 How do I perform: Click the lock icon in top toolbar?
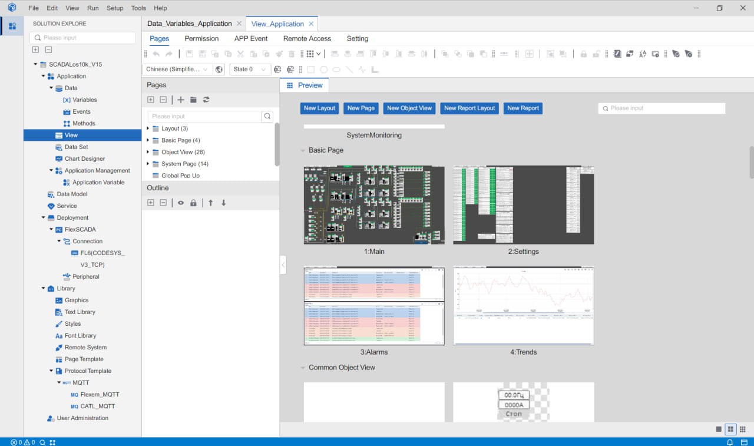pos(583,54)
